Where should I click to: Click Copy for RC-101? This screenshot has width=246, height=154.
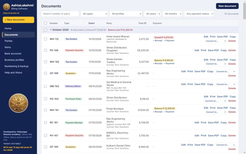[x=224, y=123]
